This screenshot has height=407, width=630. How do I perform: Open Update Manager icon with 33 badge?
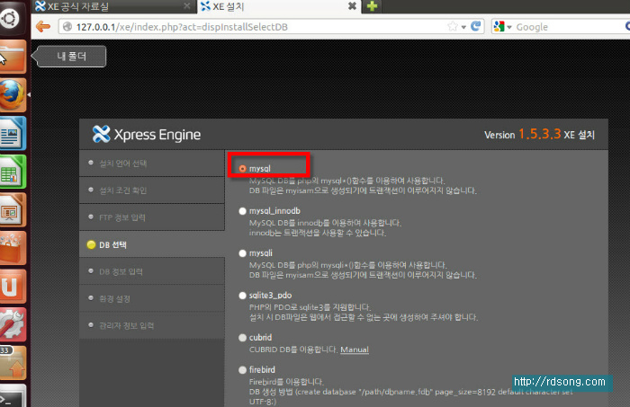click(x=13, y=363)
